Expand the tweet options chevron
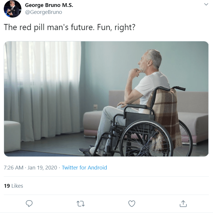 206,5
